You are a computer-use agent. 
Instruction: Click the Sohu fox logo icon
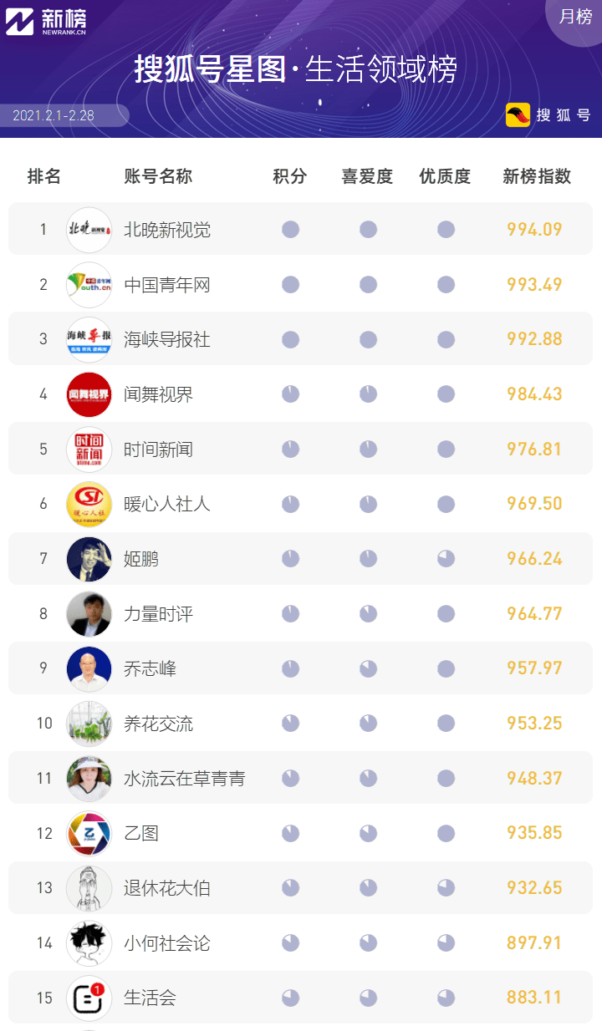pos(518,115)
